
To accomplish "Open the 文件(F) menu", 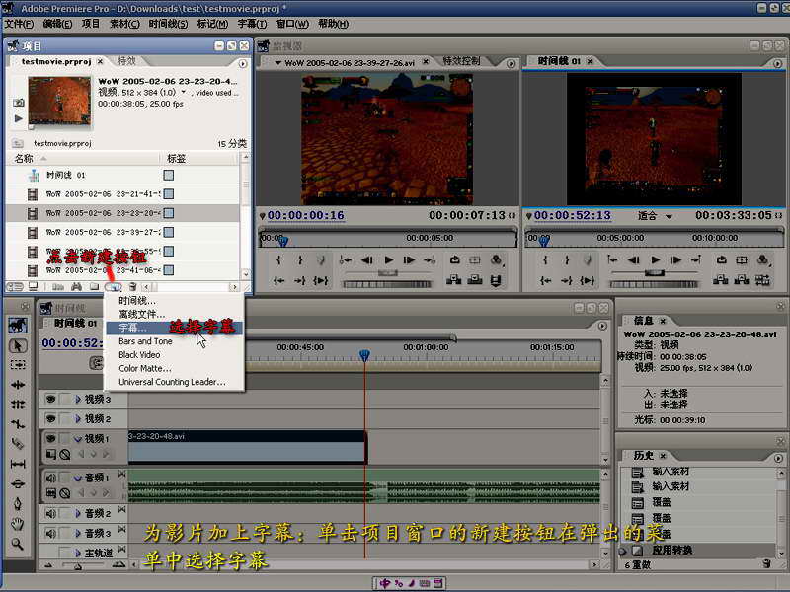I will point(19,24).
